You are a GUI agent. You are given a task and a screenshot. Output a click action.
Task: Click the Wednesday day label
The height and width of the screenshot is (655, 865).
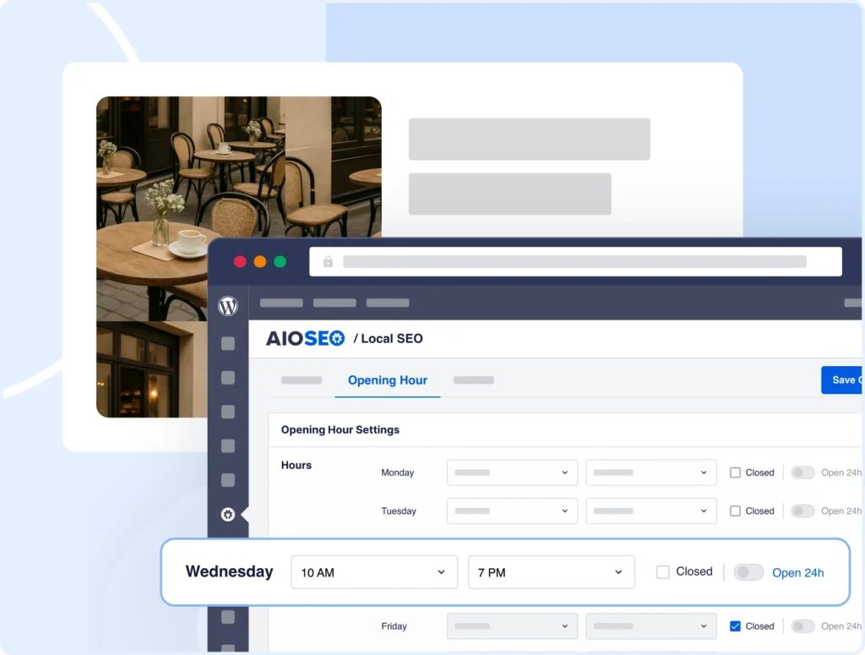coord(229,571)
